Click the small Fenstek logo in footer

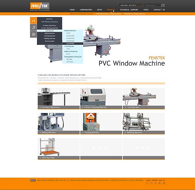click(33, 180)
